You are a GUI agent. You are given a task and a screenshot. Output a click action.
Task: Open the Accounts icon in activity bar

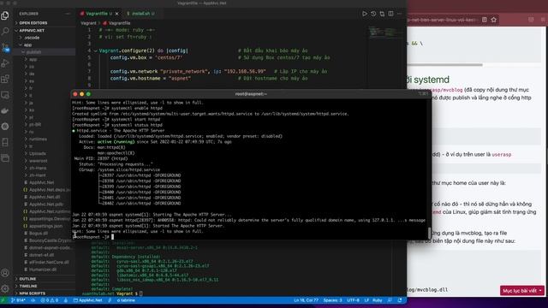[5, 273]
